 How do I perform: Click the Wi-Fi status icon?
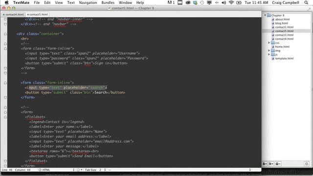pyautogui.click(x=231, y=2)
